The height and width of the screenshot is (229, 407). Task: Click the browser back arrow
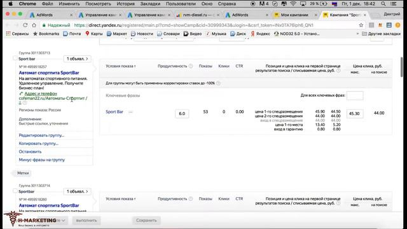coord(8,25)
